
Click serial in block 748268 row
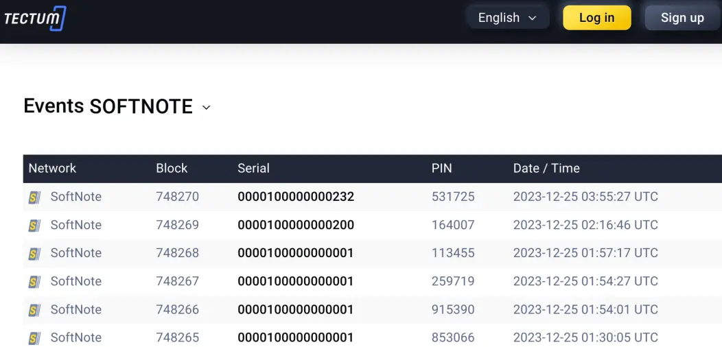click(295, 253)
